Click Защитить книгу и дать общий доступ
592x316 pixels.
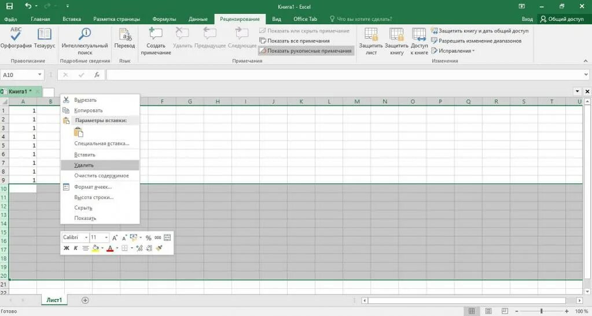tap(480, 31)
